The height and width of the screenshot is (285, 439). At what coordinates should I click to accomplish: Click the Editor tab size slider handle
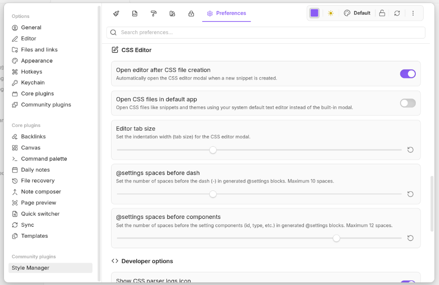(x=213, y=150)
